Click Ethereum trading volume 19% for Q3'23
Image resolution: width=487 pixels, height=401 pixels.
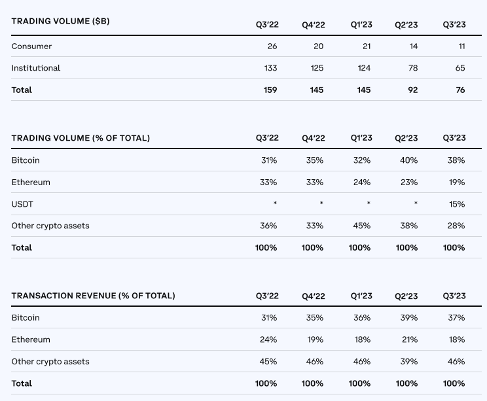pos(456,183)
